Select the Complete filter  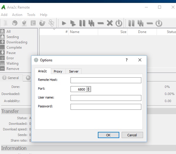[x=14, y=47]
